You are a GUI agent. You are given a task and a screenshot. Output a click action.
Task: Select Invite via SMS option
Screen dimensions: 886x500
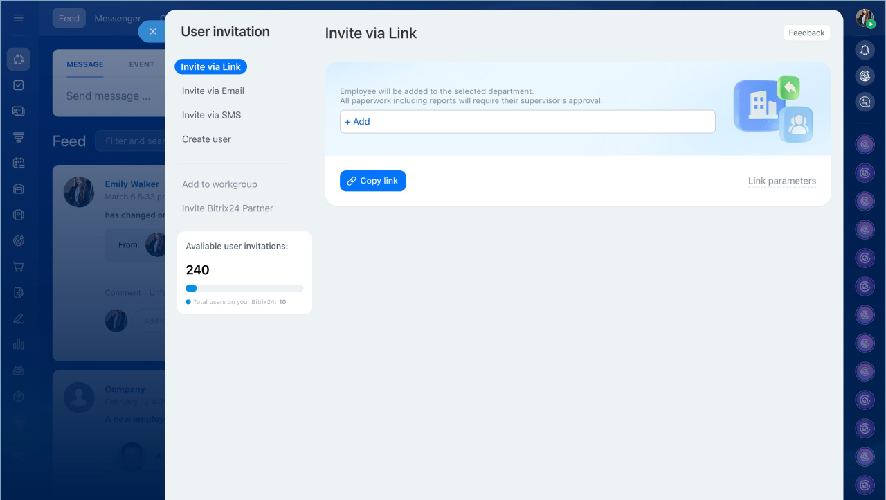(211, 116)
